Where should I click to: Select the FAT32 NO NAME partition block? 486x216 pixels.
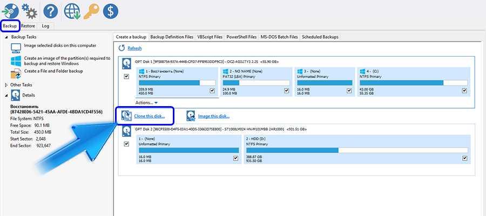point(254,82)
